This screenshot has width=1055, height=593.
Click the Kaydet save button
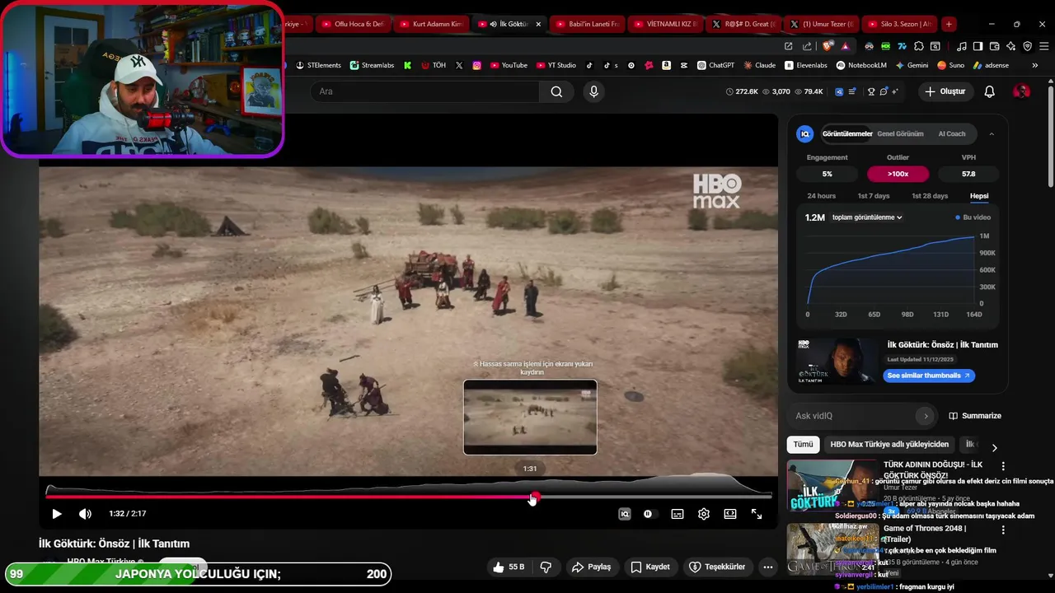click(650, 567)
